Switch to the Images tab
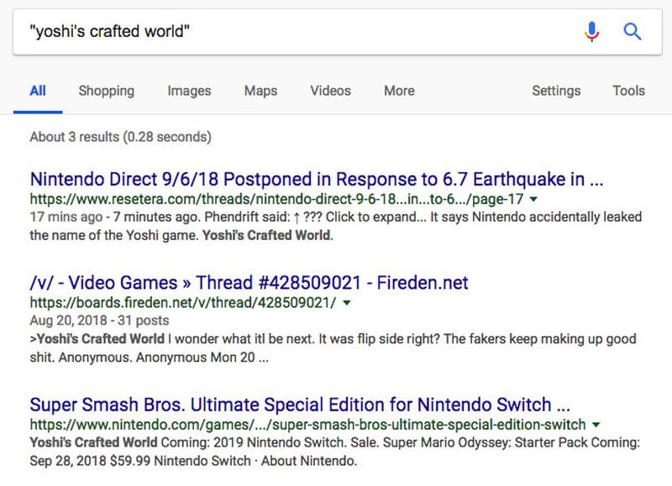Image resolution: width=672 pixels, height=486 pixels. click(x=189, y=91)
